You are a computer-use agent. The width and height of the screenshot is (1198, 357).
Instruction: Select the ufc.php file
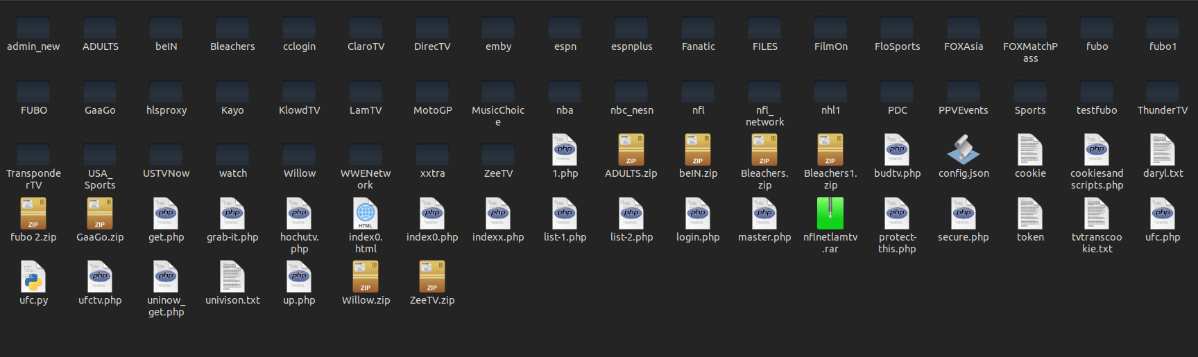tap(1163, 214)
